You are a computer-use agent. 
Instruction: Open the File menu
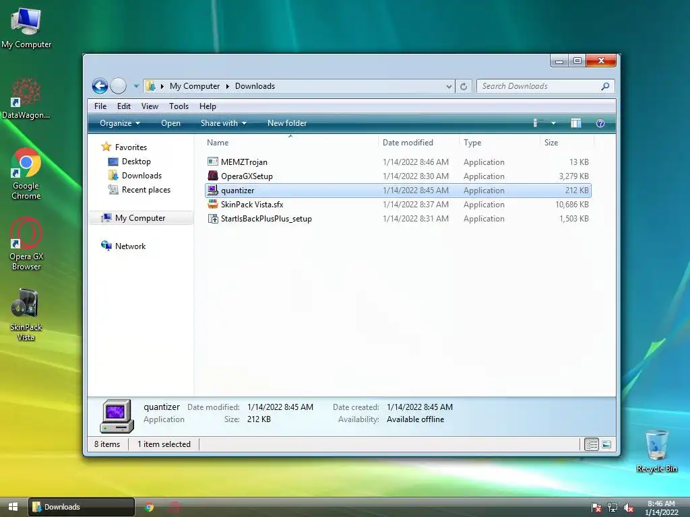(100, 106)
